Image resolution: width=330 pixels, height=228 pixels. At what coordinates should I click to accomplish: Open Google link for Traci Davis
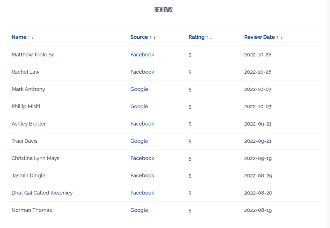[139, 141]
